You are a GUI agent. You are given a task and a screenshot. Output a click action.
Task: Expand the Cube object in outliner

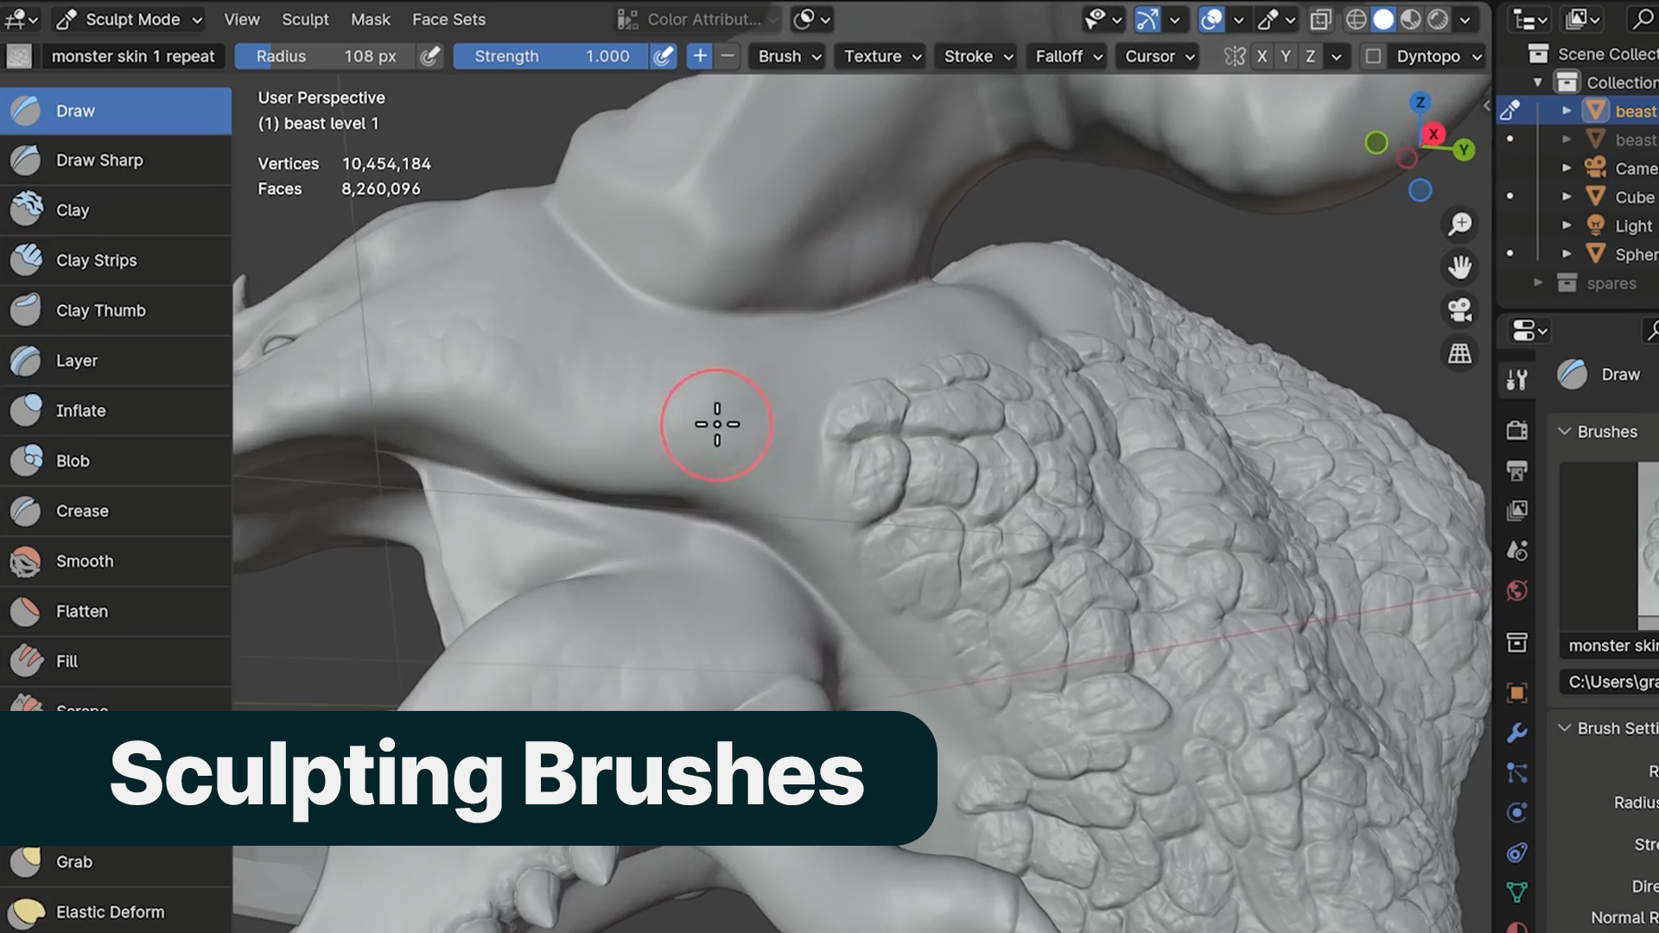1567,196
